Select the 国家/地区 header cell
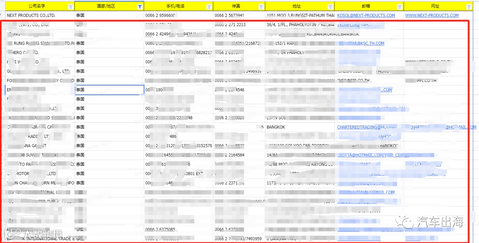This screenshot has height=243, width=479. click(110, 6)
